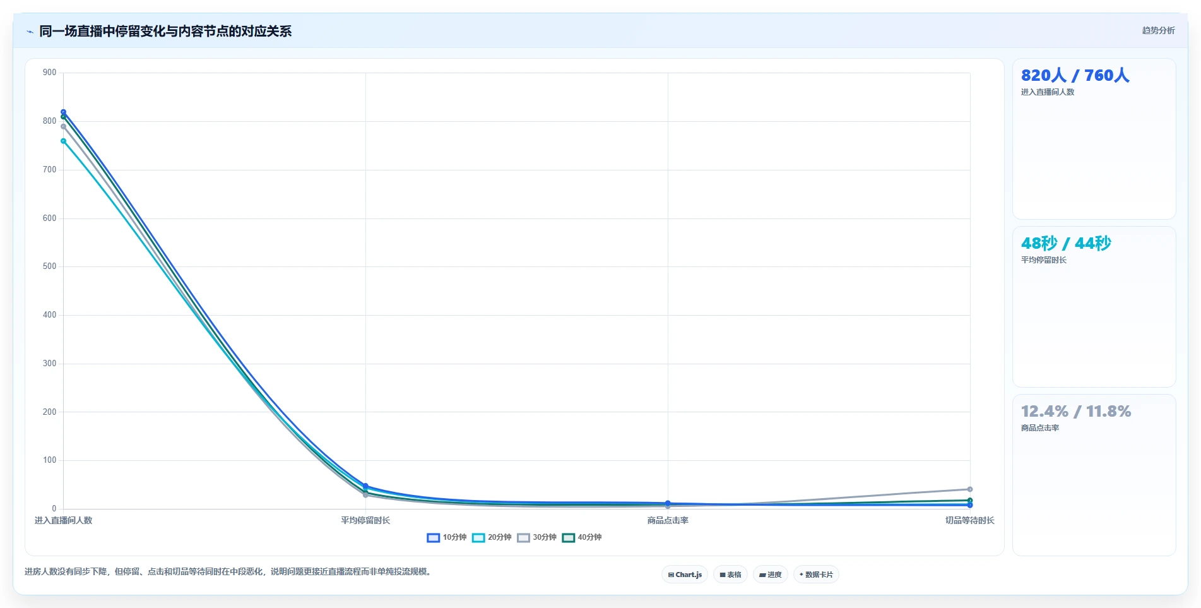Click the 进度 tag chip
The image size is (1201, 608).
click(770, 575)
